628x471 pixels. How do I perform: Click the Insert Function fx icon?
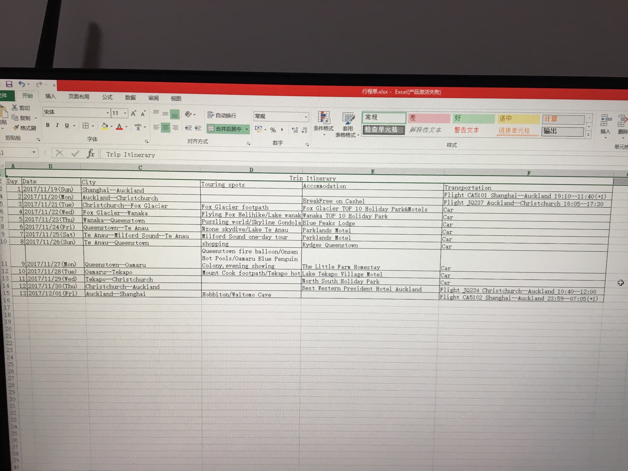pyautogui.click(x=90, y=153)
